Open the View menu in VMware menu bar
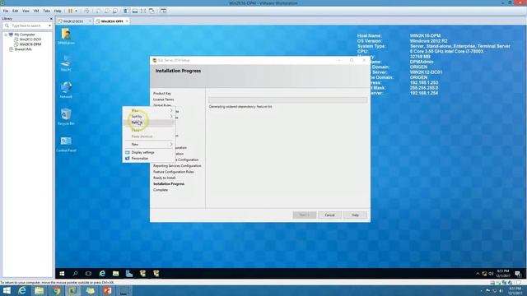 coord(26,11)
